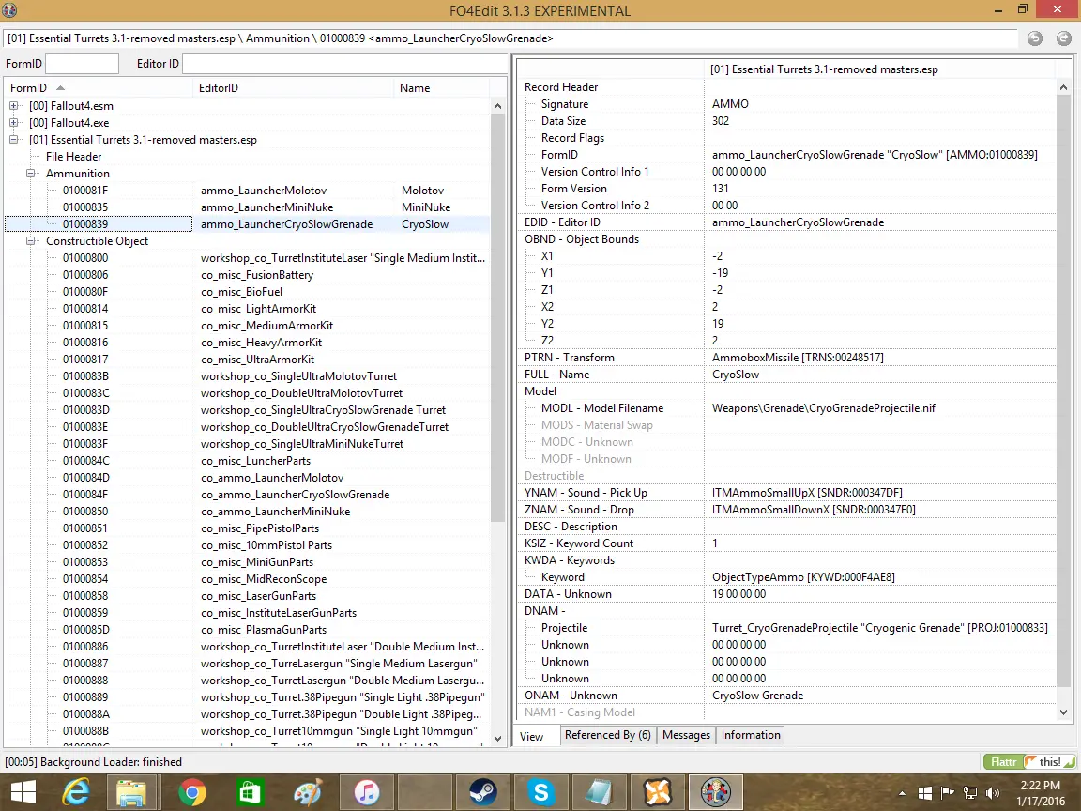Click the Turret_CryoGrenadeProjectile projectile value

point(879,628)
